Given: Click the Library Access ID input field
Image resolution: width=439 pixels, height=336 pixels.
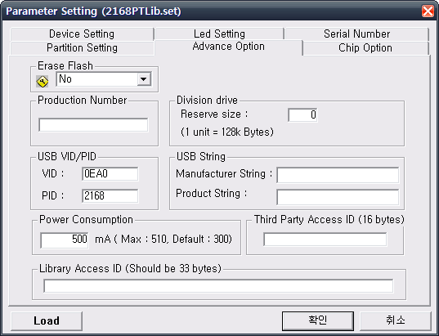Looking at the screenshot, I should coord(218,286).
